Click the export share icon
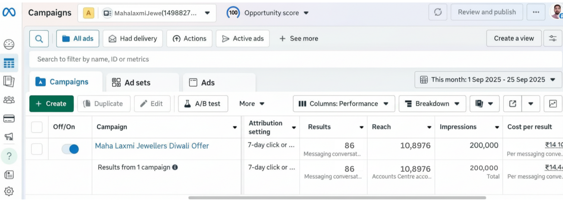 (513, 104)
